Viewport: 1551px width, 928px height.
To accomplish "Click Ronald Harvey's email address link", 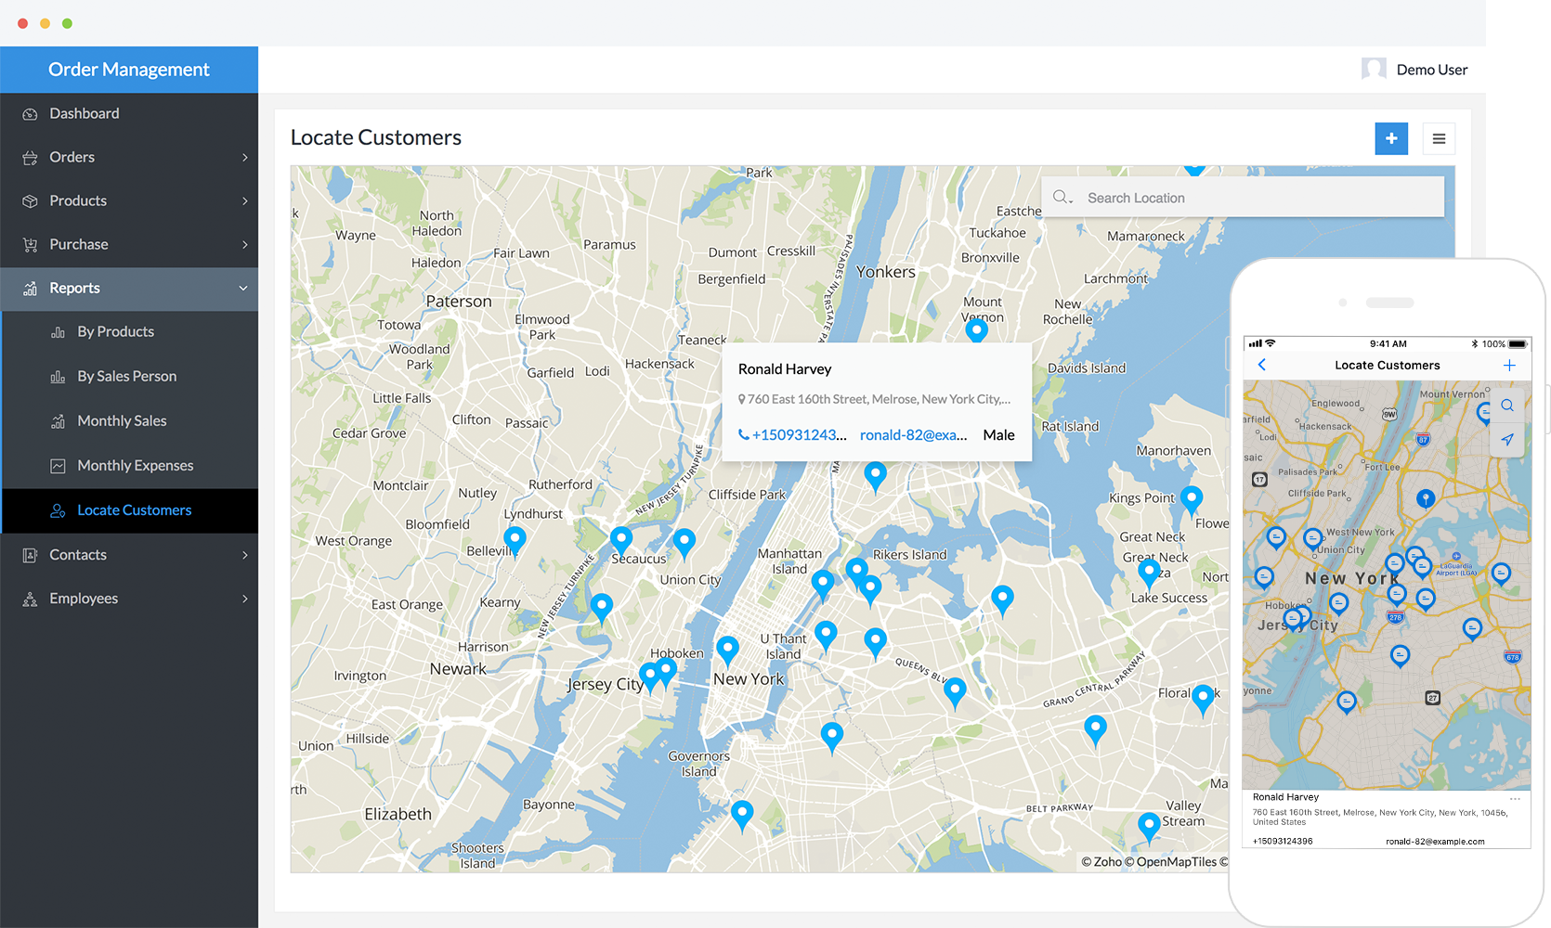I will (913, 435).
